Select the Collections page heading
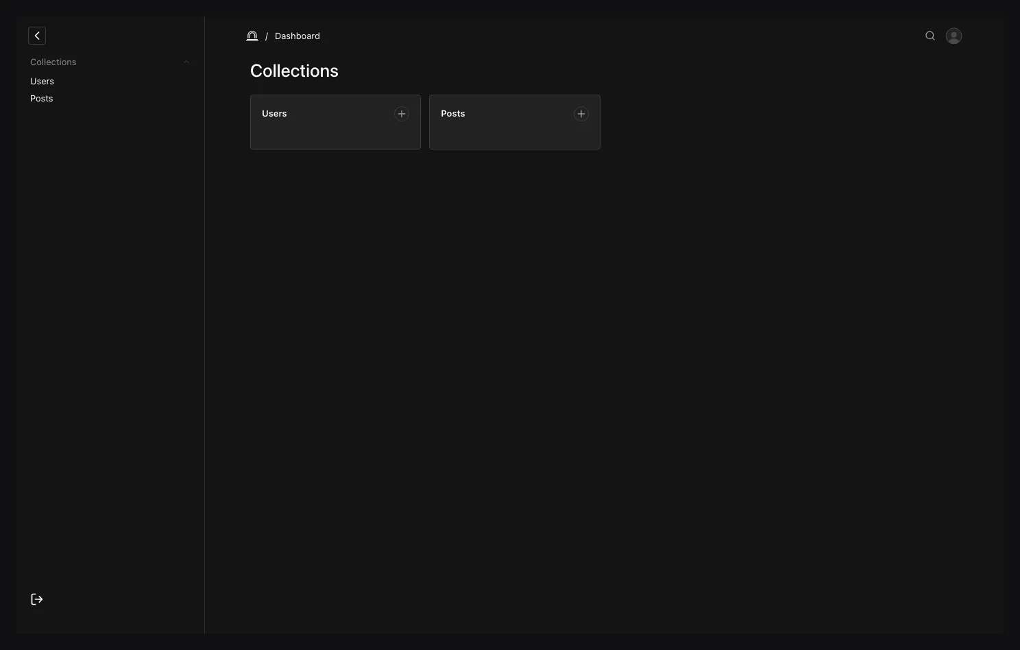 tap(294, 71)
